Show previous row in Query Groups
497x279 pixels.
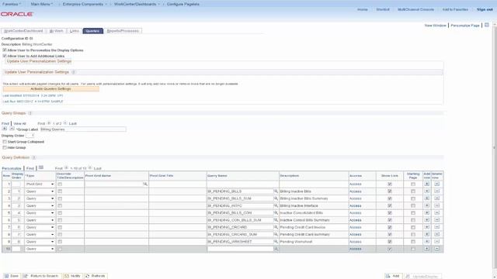pos(49,123)
